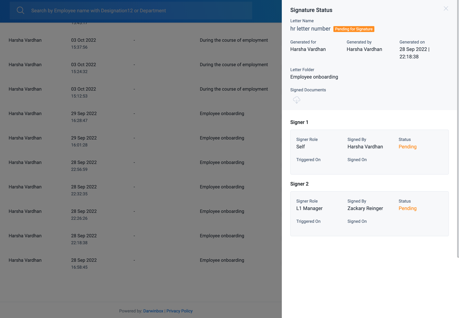Click inside the employee search field
Screen dimensions: 459x318
[x=122, y=10]
